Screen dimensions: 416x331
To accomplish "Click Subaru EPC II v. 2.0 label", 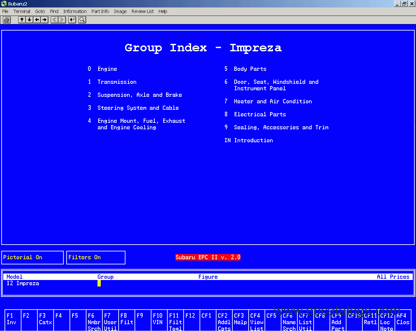I will coord(208,257).
